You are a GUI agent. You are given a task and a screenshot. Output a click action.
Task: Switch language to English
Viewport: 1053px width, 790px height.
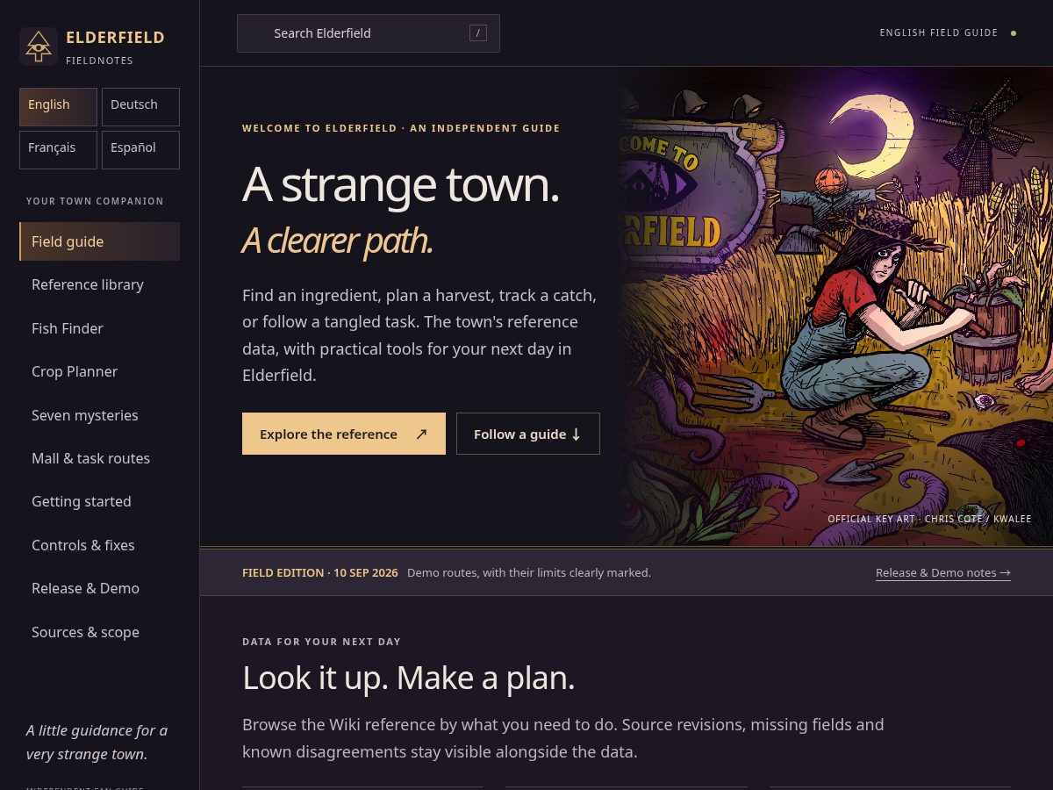coord(58,107)
